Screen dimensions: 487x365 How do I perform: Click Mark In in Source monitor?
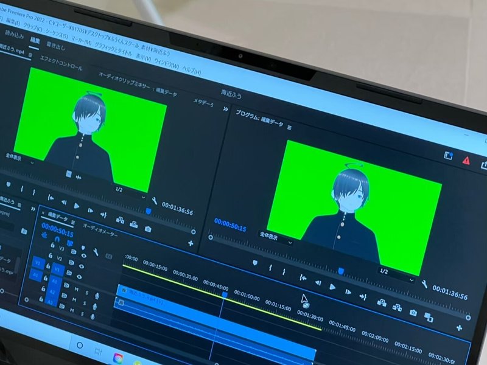(22, 189)
